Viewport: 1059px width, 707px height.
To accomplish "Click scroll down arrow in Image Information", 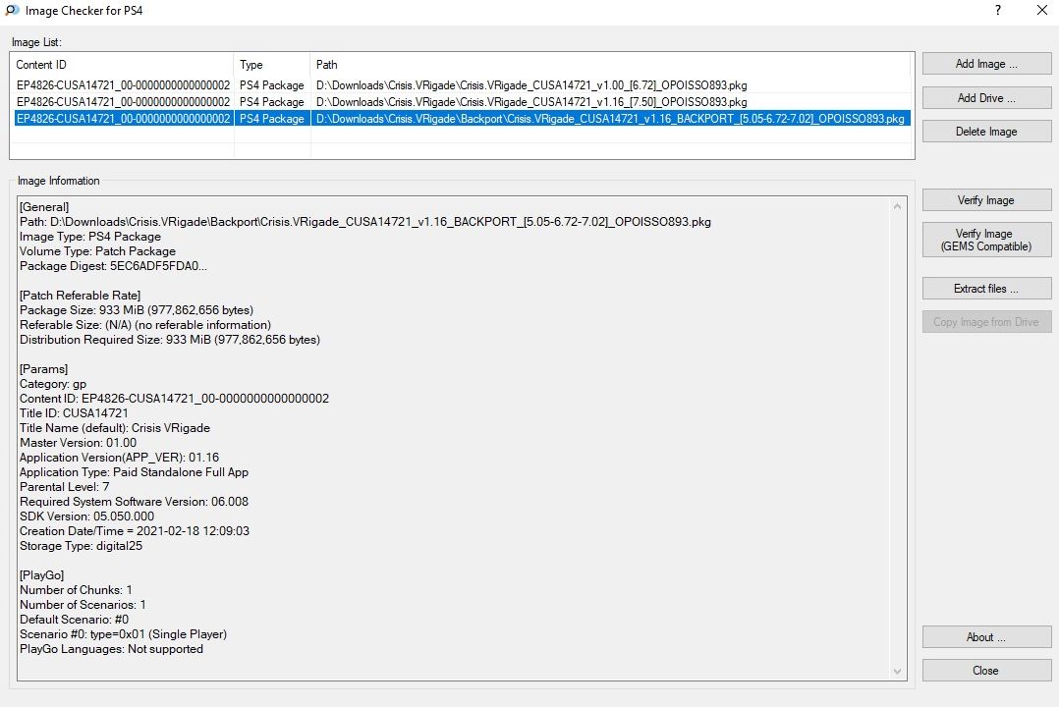I will pyautogui.click(x=897, y=672).
